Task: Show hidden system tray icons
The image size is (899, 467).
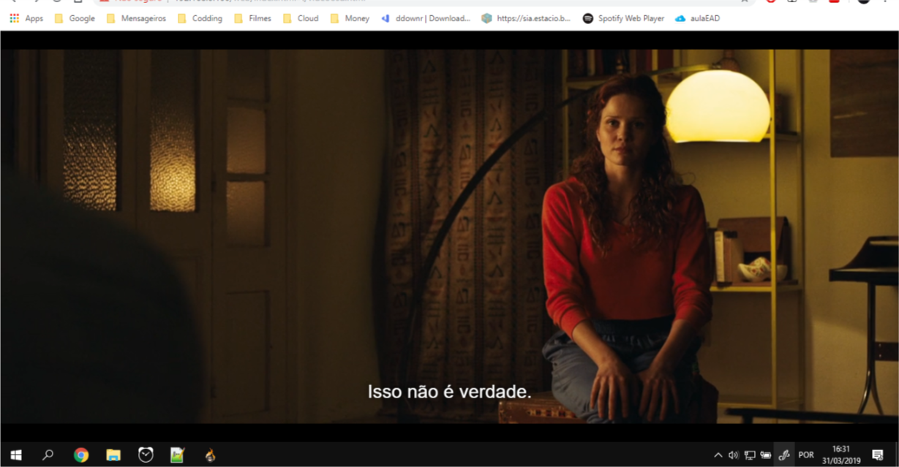Action: tap(718, 455)
